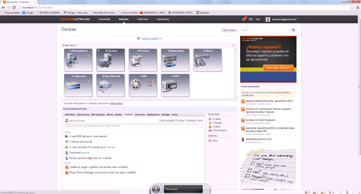Click the search magnifier button
Viewport: 361px width, 194px height.
[x=293, y=30]
